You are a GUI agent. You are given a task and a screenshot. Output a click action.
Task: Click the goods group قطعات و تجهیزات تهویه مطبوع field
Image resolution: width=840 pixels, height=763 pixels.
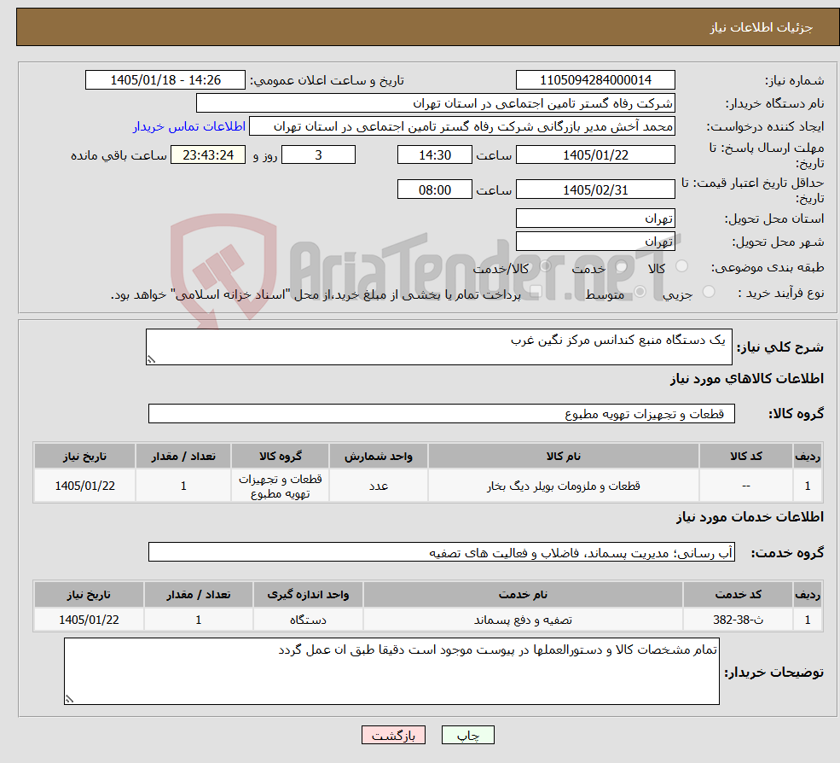[x=442, y=413]
